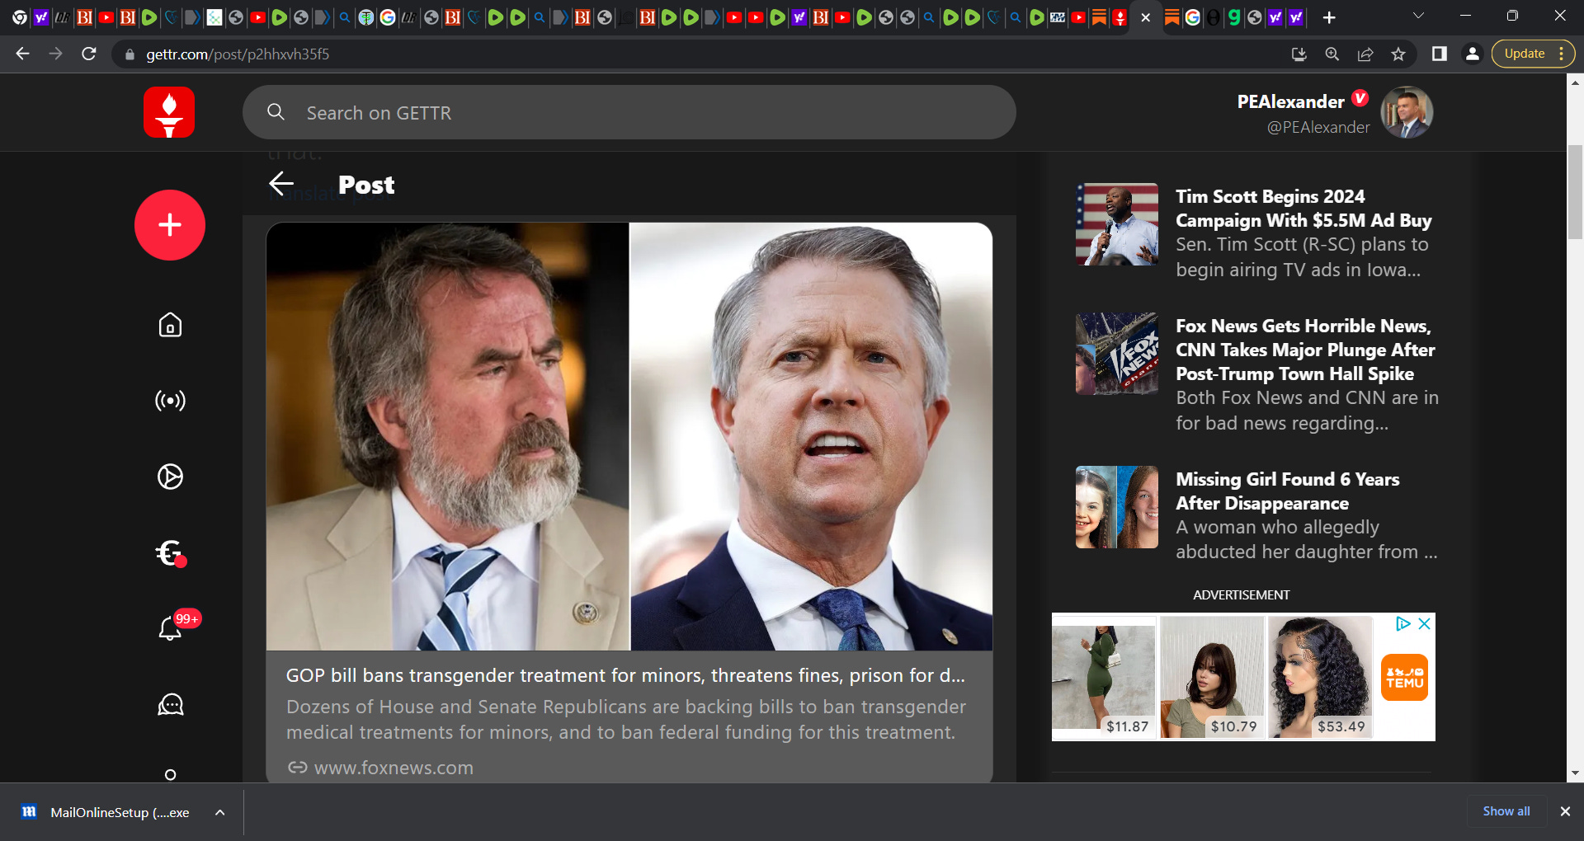Click the site lock icon in address bar
The width and height of the screenshot is (1584, 841).
(130, 54)
